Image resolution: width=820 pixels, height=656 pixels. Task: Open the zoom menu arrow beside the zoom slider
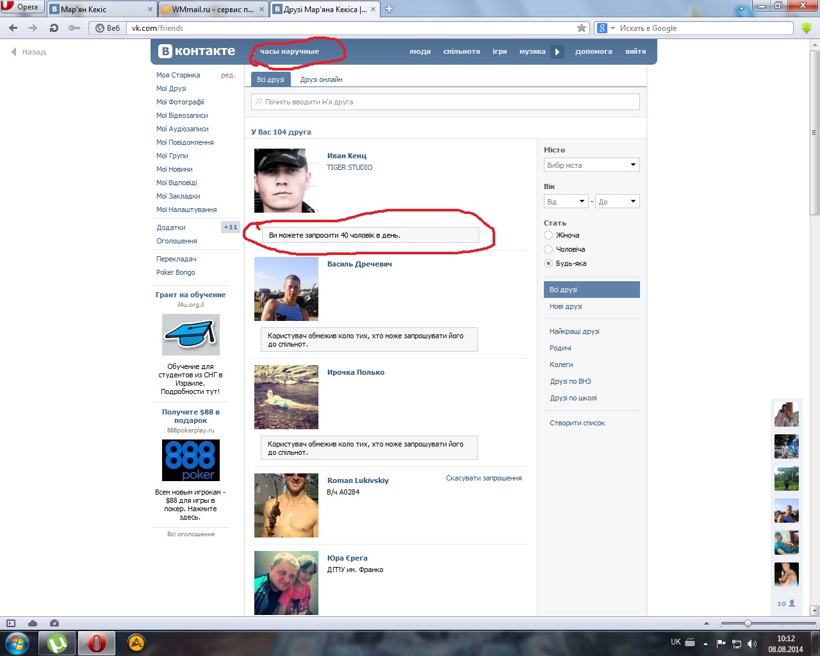(x=707, y=623)
